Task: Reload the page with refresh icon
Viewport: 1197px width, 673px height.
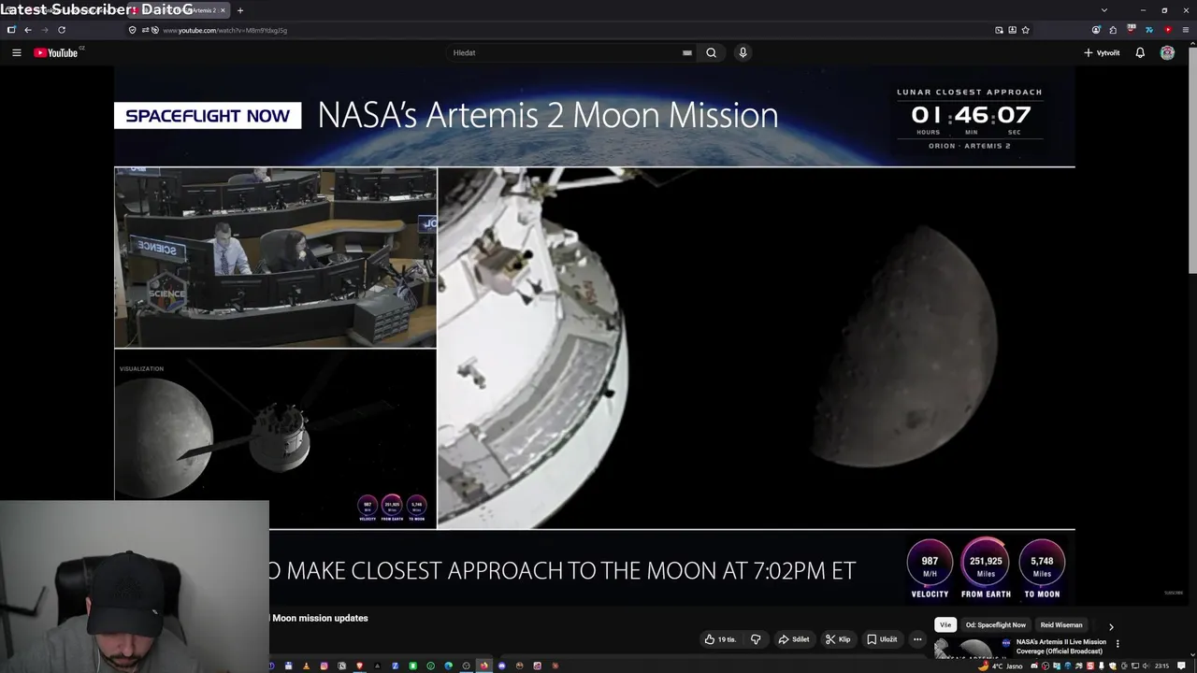Action: coord(62,30)
